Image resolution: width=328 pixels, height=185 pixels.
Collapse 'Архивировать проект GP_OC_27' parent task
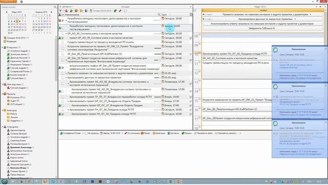tap(68, 101)
